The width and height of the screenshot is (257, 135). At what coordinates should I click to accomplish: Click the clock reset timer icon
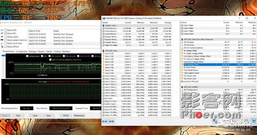click(x=232, y=121)
